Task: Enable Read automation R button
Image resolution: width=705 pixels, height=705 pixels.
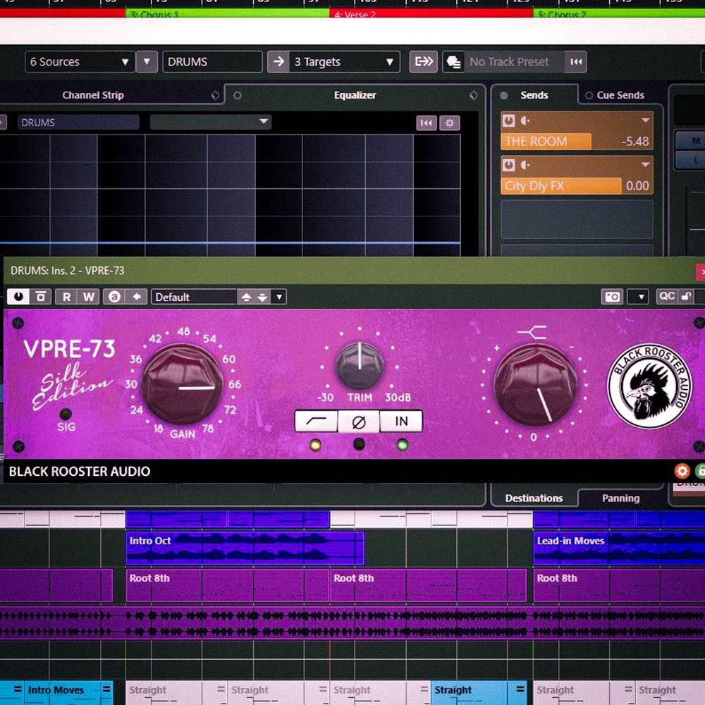Action: (x=66, y=297)
